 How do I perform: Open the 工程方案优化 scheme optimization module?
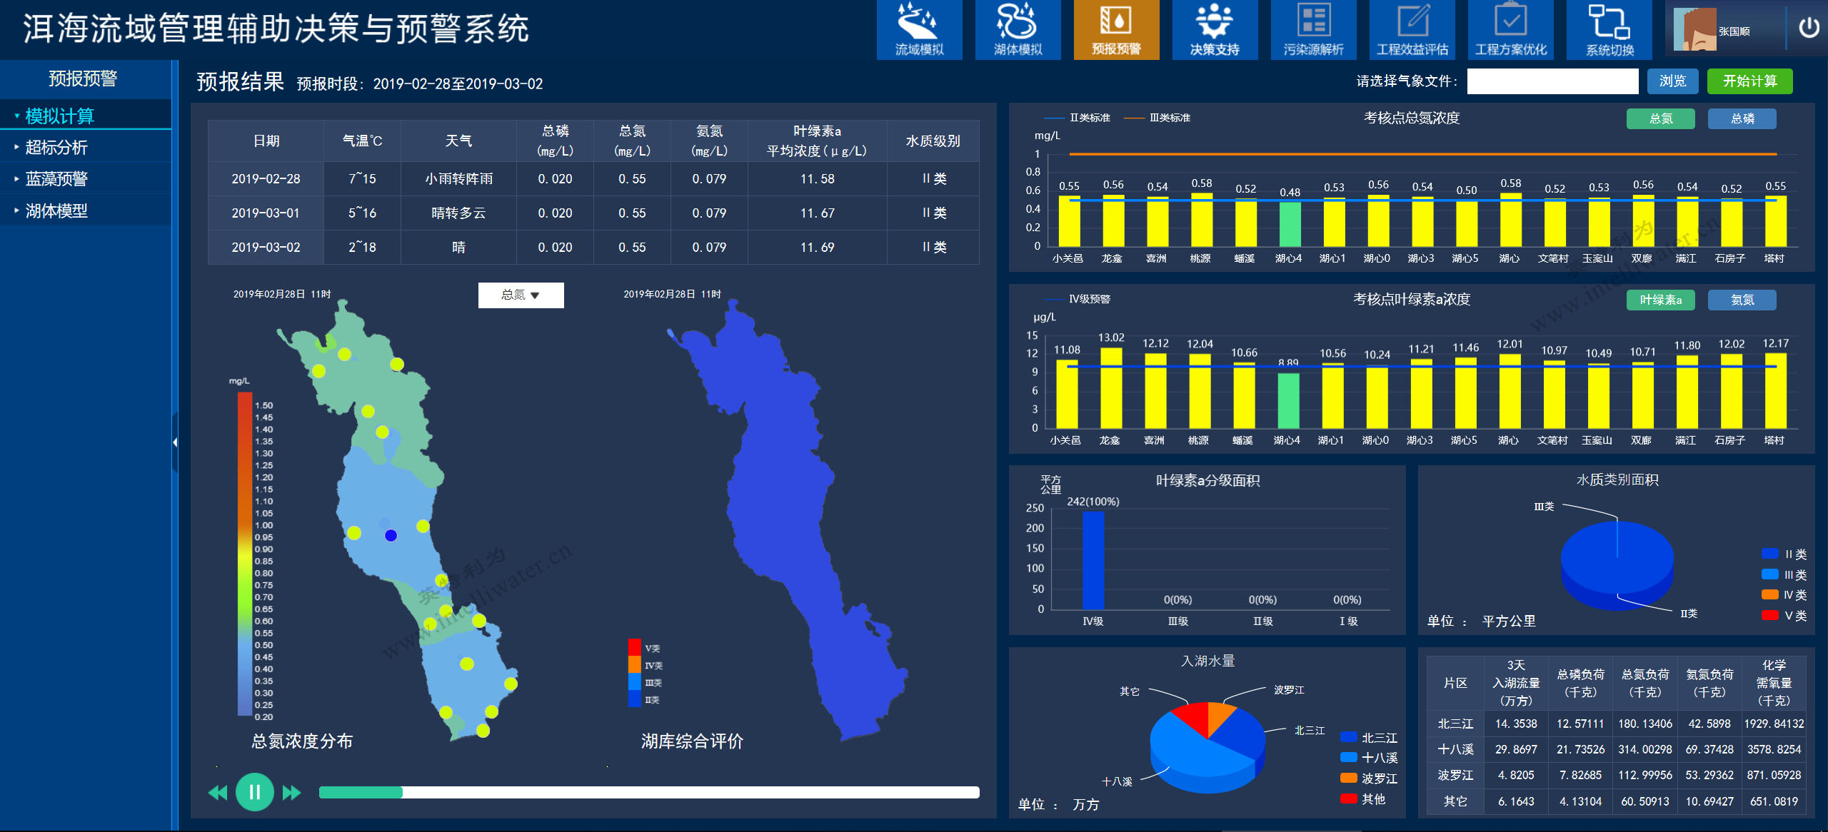click(x=1510, y=30)
